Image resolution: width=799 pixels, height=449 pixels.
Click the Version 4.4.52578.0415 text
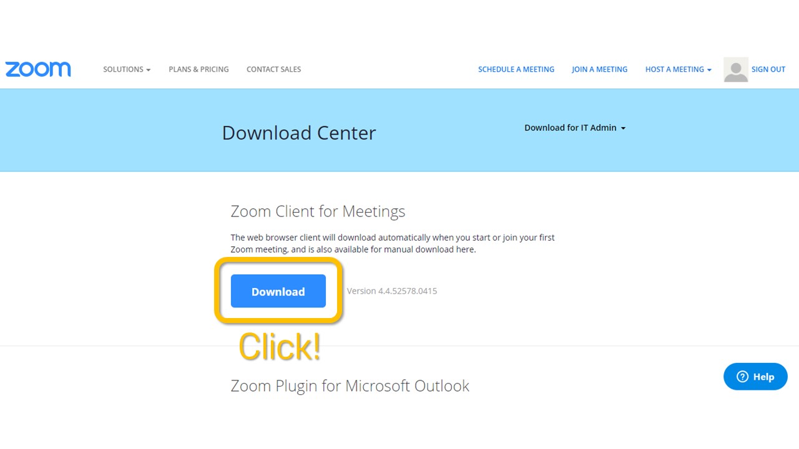tap(392, 291)
